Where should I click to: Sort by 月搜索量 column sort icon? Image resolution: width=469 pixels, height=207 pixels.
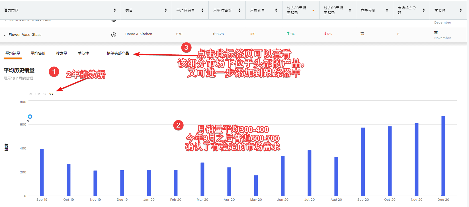(276, 10)
